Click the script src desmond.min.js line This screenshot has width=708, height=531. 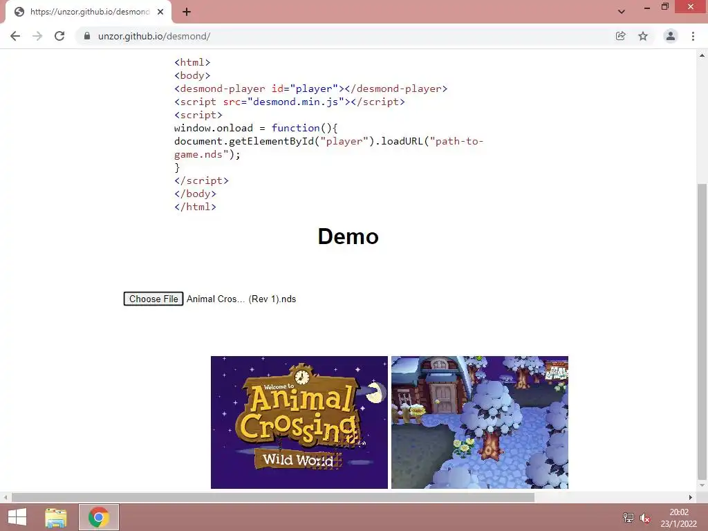click(x=290, y=102)
